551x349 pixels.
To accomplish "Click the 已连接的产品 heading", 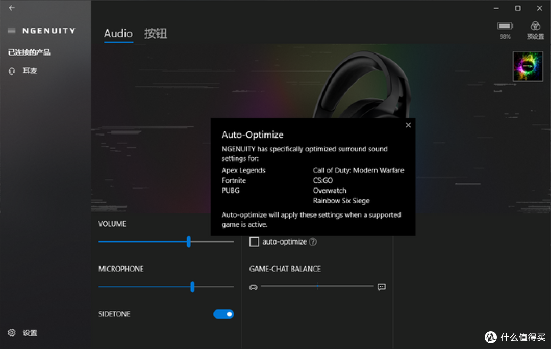I will pos(29,52).
